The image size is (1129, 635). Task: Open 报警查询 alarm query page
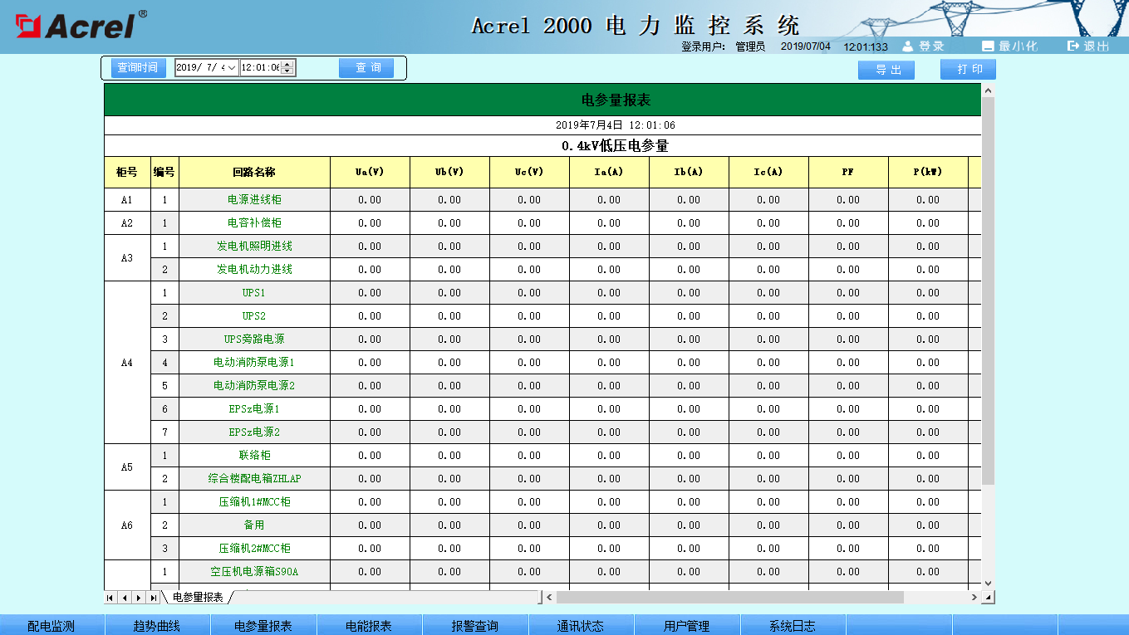pos(474,626)
